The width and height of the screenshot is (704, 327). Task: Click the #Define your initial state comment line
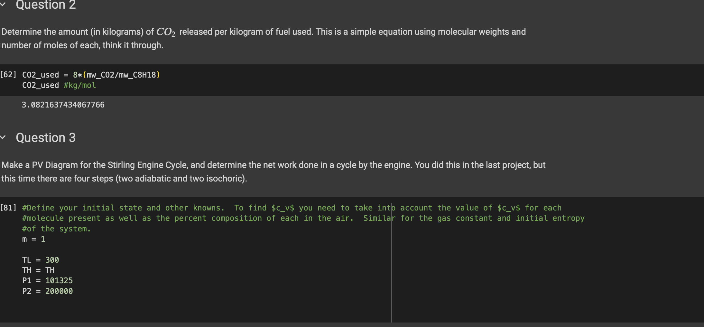click(292, 208)
